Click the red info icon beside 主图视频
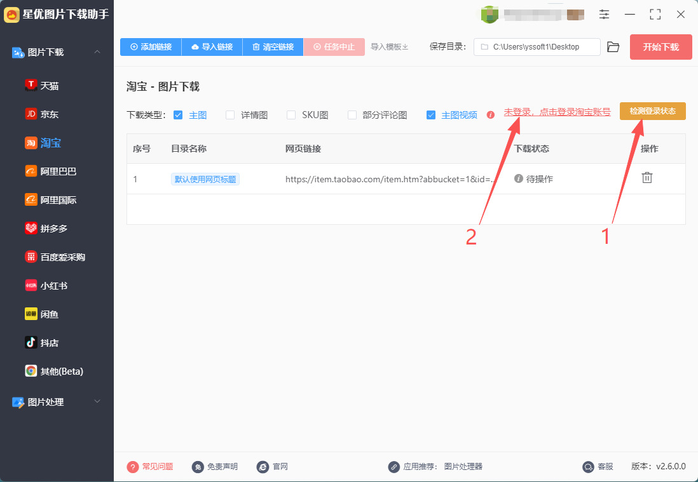The image size is (698, 482). [x=491, y=115]
